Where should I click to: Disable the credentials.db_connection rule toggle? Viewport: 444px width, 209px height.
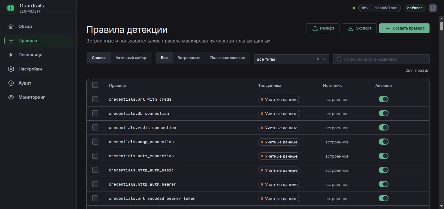tap(384, 113)
